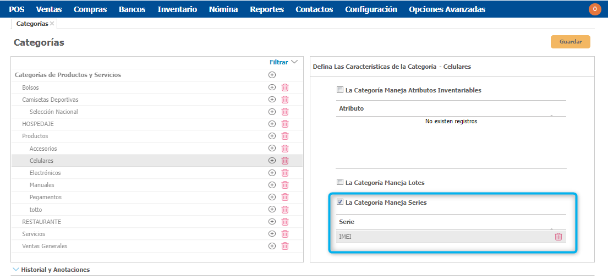Viewport: 608px width, 279px height.
Task: Close the Categorías tab
Action: [x=52, y=24]
